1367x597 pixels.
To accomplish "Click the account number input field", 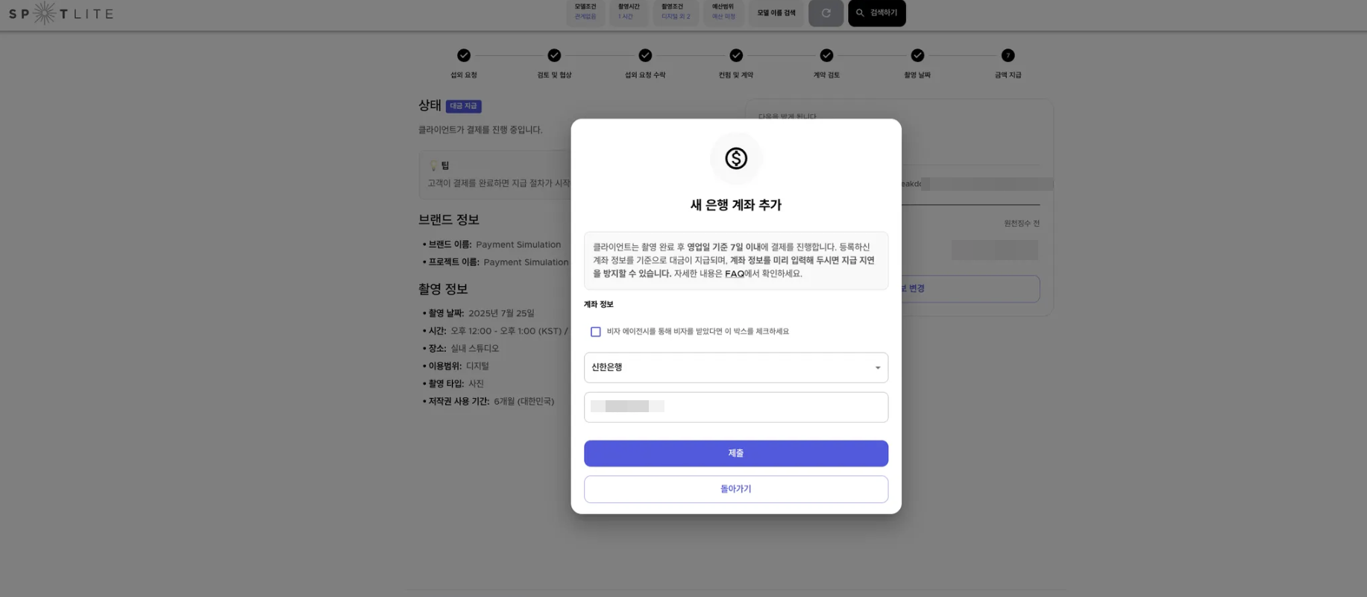I will [736, 407].
